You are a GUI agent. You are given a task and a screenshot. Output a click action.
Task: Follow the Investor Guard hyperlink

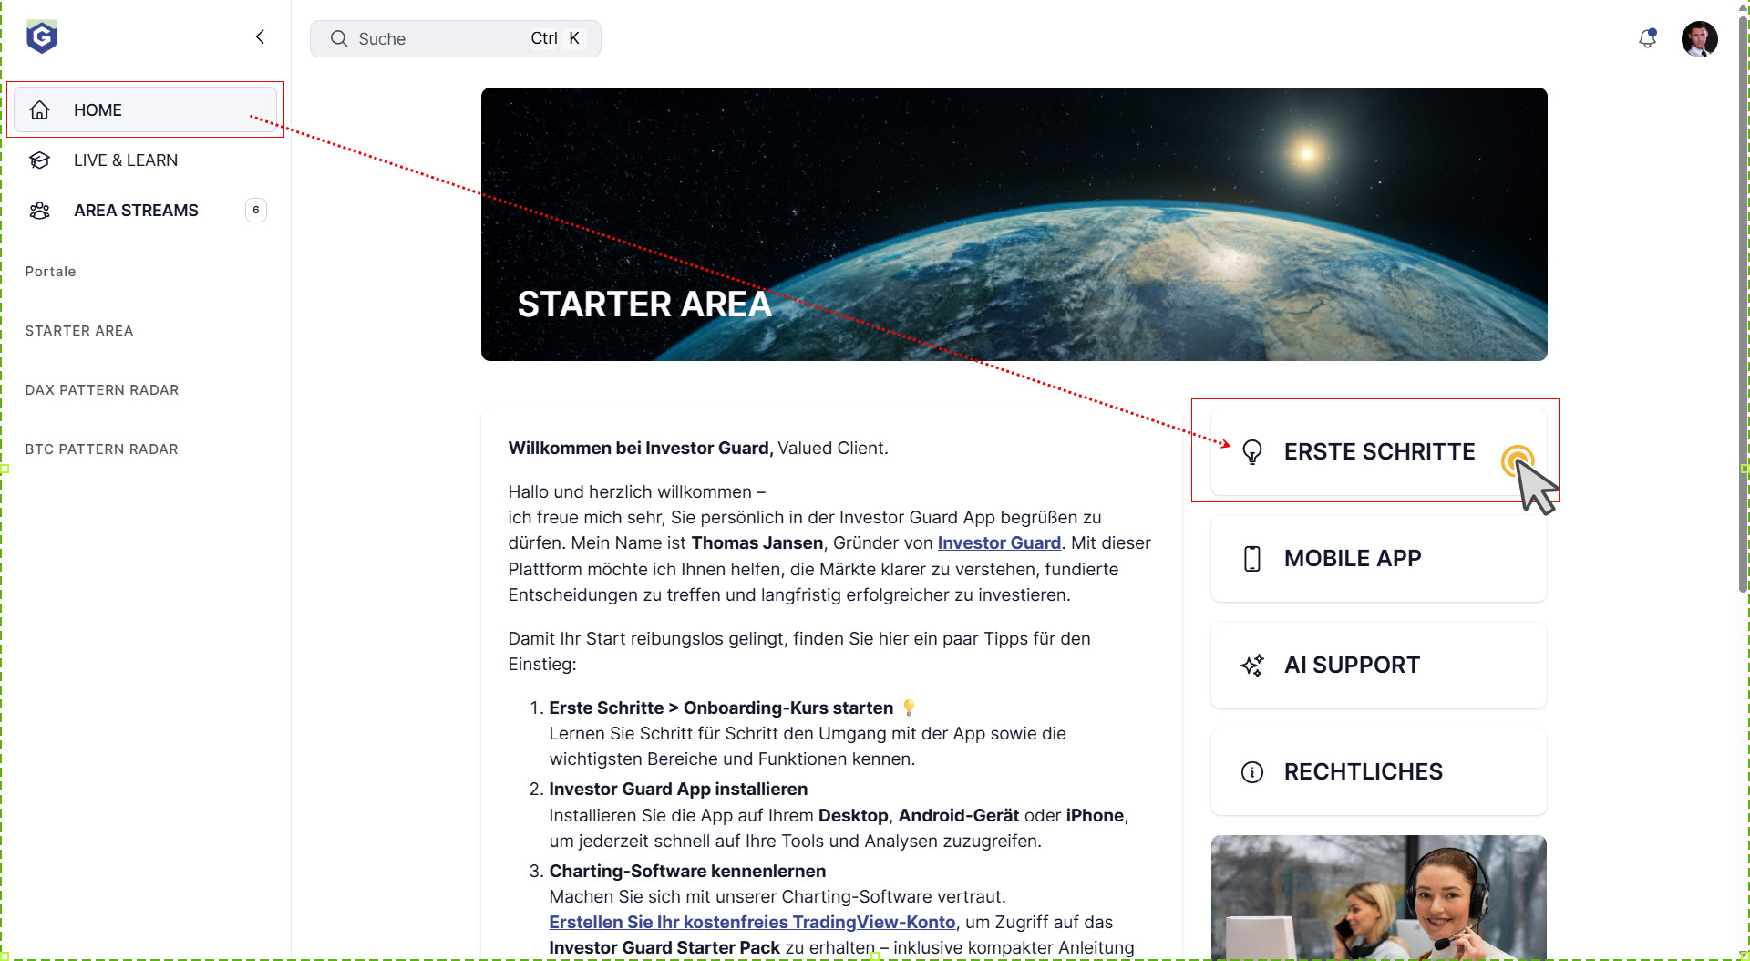point(999,543)
